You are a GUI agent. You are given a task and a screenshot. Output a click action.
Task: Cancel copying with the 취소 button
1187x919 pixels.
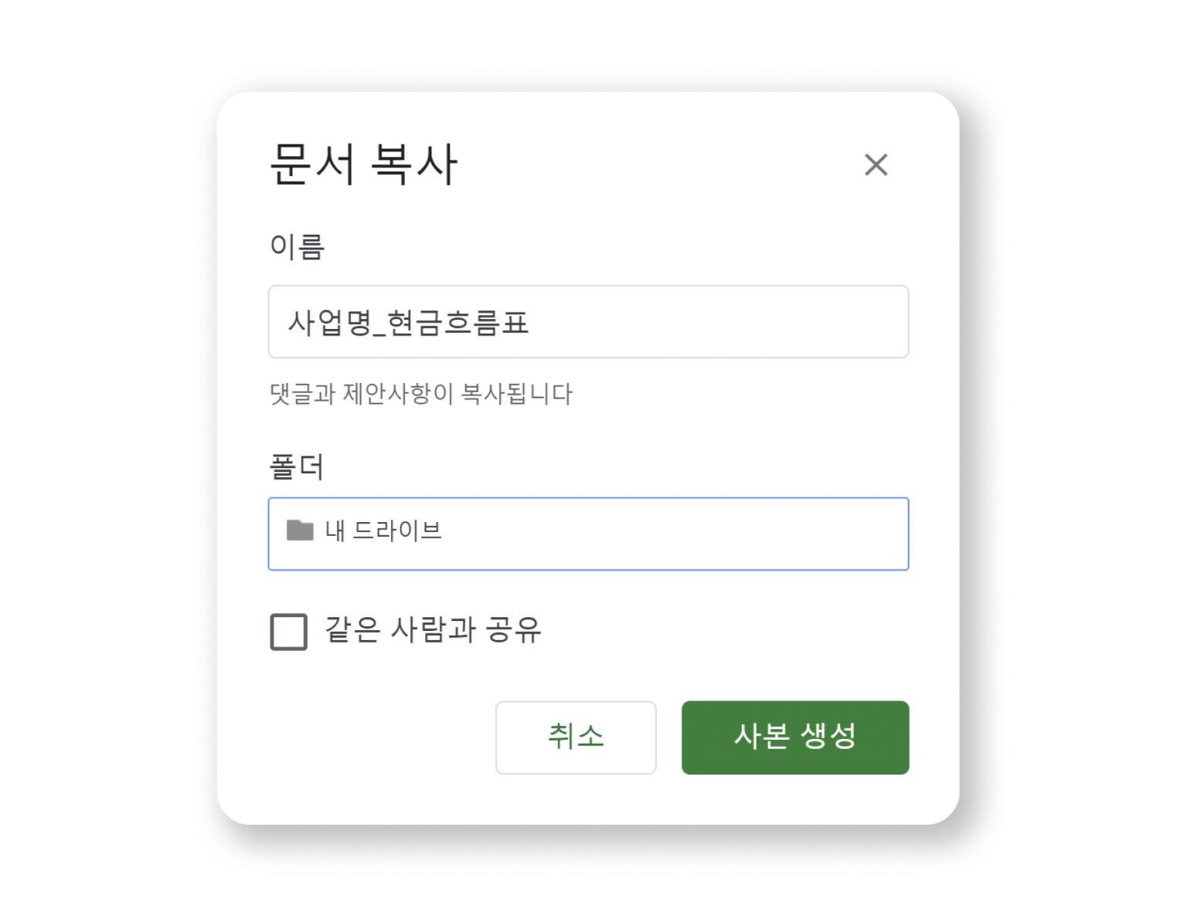pos(576,737)
